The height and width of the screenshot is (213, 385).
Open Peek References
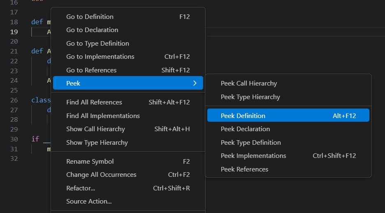[244, 169]
